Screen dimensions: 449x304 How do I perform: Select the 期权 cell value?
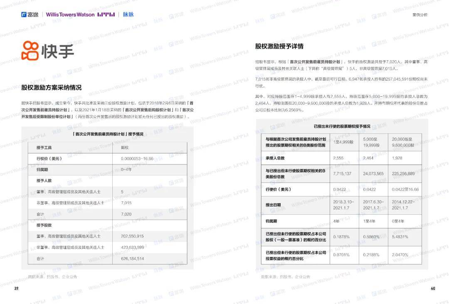pyautogui.click(x=125, y=147)
